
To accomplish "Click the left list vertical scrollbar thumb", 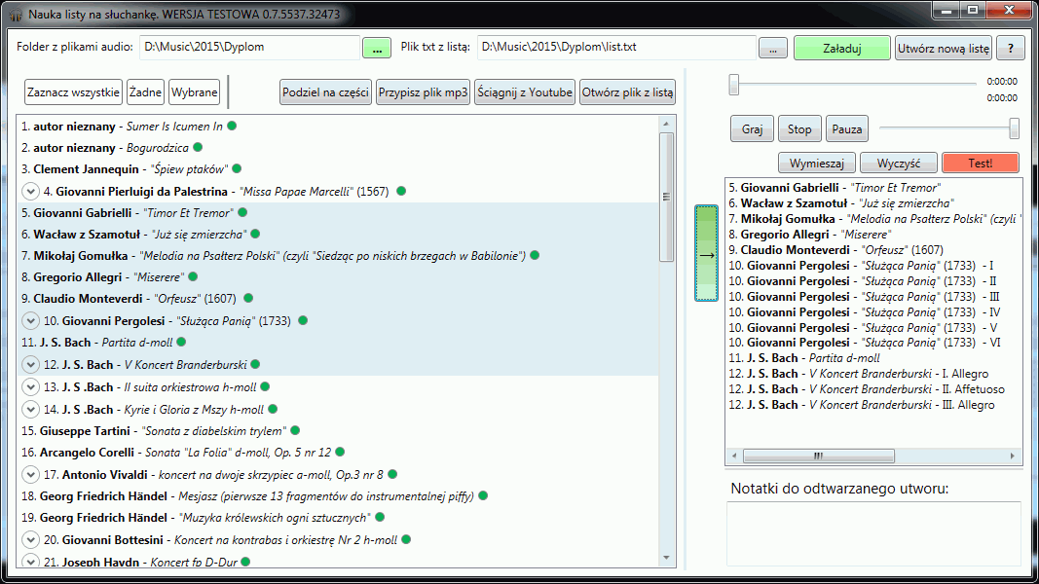I will [x=666, y=197].
